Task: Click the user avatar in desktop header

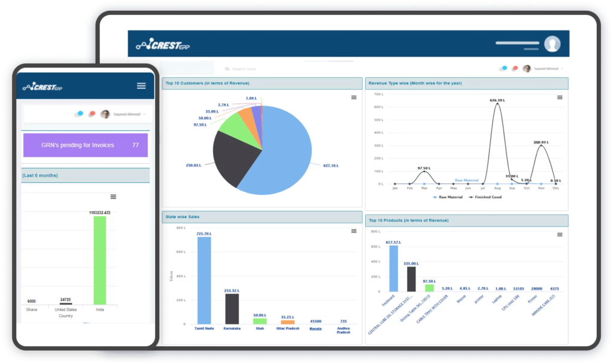Action: (552, 44)
